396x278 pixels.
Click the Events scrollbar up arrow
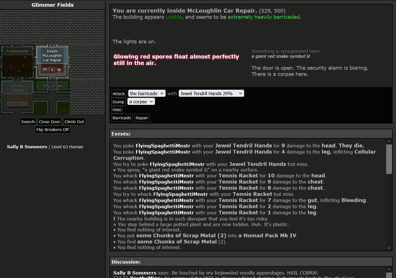(x=389, y=141)
